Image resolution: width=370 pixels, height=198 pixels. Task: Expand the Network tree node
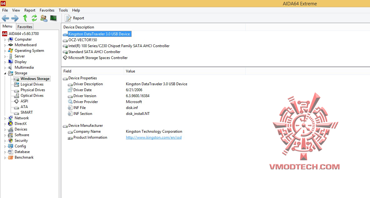tap(5, 118)
